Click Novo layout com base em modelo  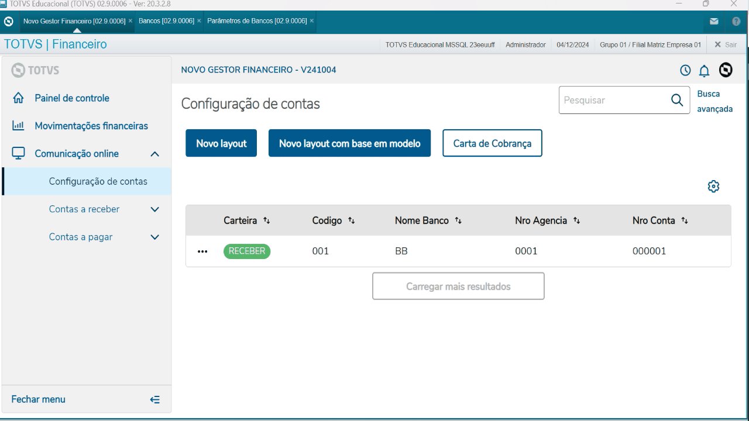point(349,143)
